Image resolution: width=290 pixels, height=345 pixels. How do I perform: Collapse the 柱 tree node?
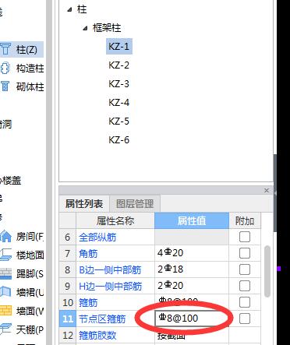point(69,9)
